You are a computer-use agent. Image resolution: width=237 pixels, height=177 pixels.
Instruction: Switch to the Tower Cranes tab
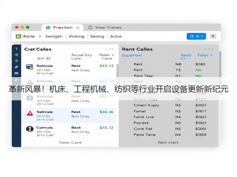tap(105, 28)
